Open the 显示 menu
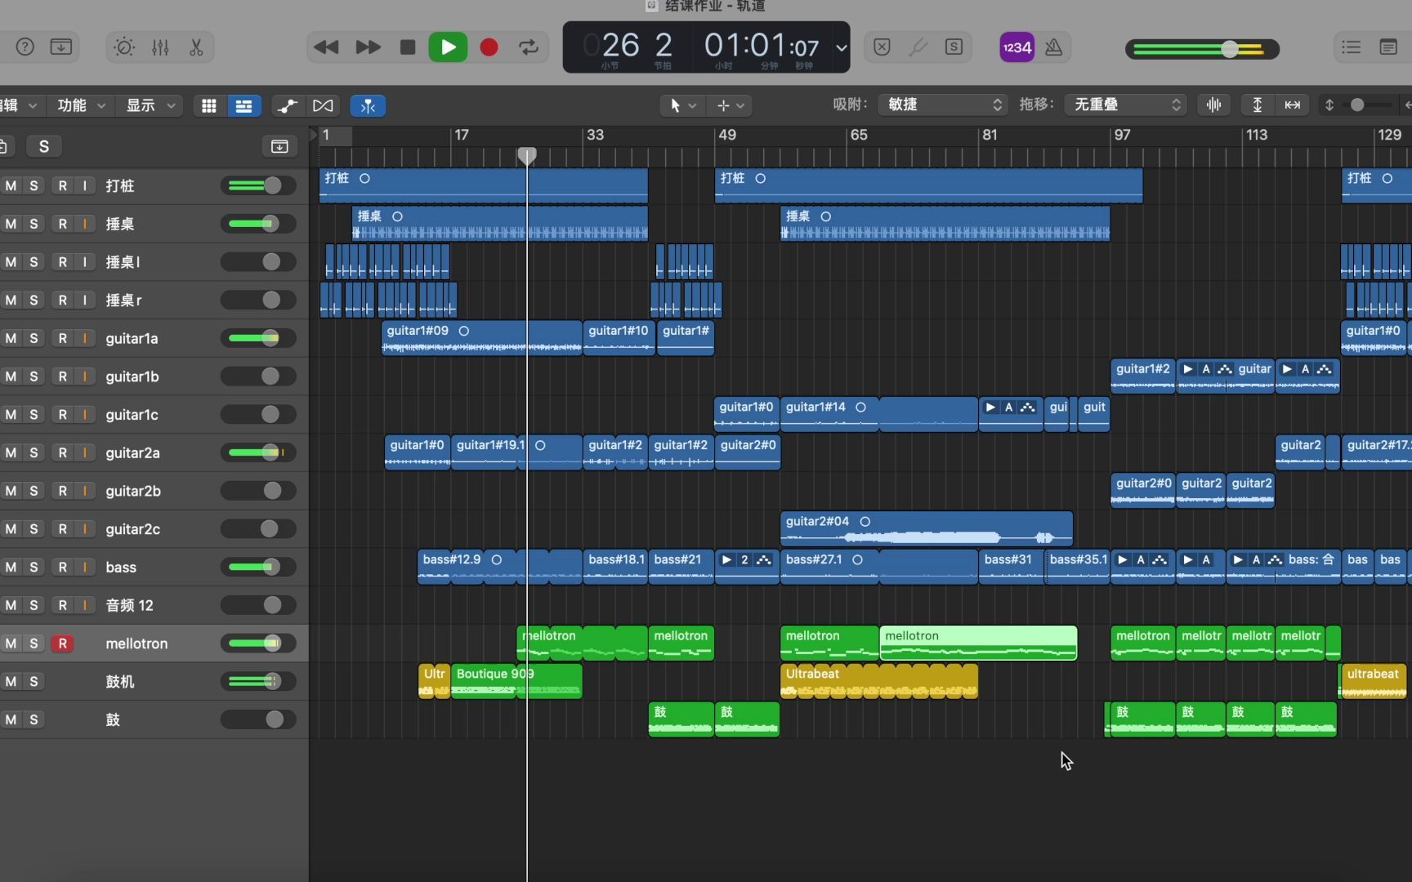 pos(150,105)
